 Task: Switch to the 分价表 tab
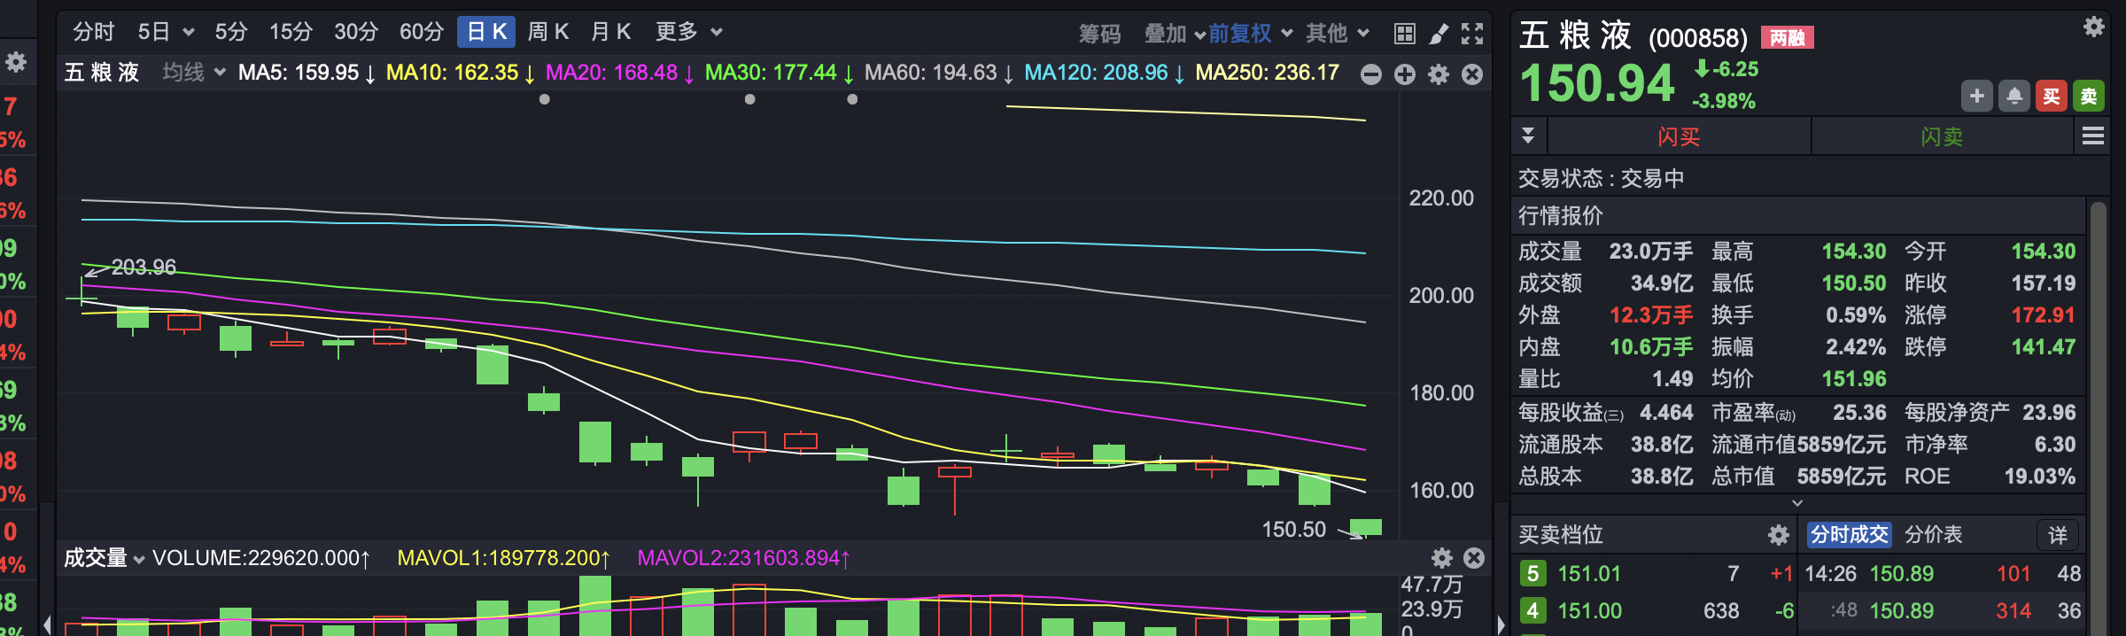click(x=1934, y=535)
